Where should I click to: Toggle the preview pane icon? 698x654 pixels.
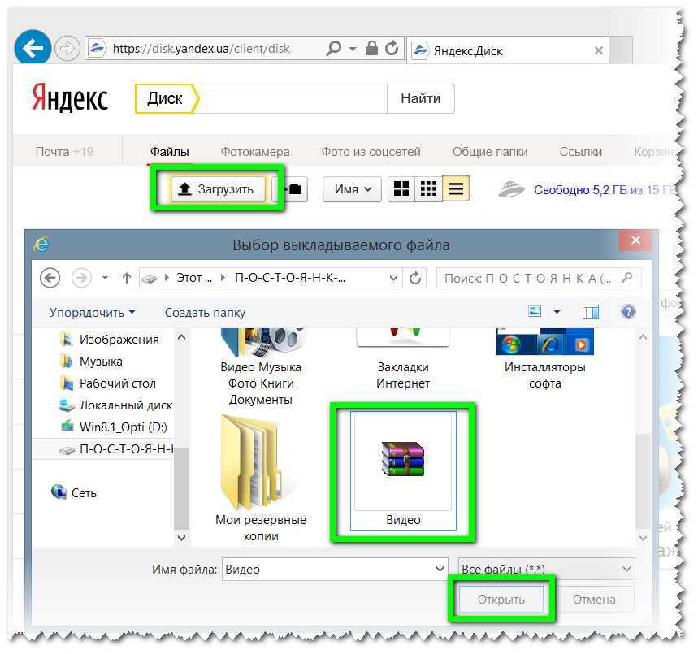tap(591, 312)
